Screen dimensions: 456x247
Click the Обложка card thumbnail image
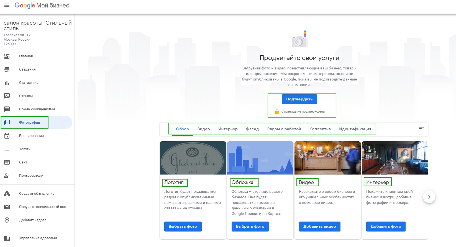[260, 158]
